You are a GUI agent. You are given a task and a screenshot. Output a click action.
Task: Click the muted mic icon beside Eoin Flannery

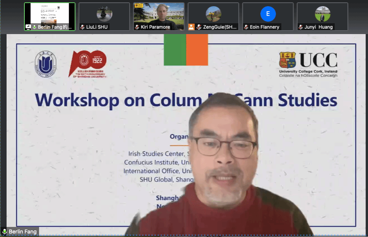tap(246, 27)
